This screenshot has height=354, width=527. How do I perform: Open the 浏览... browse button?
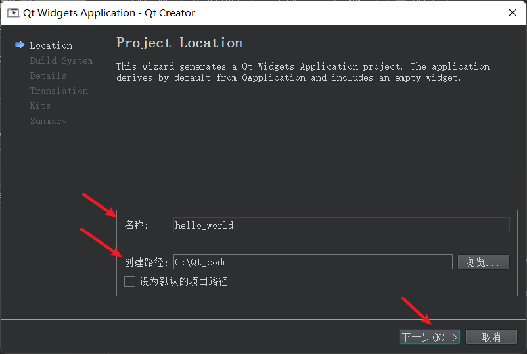(484, 262)
